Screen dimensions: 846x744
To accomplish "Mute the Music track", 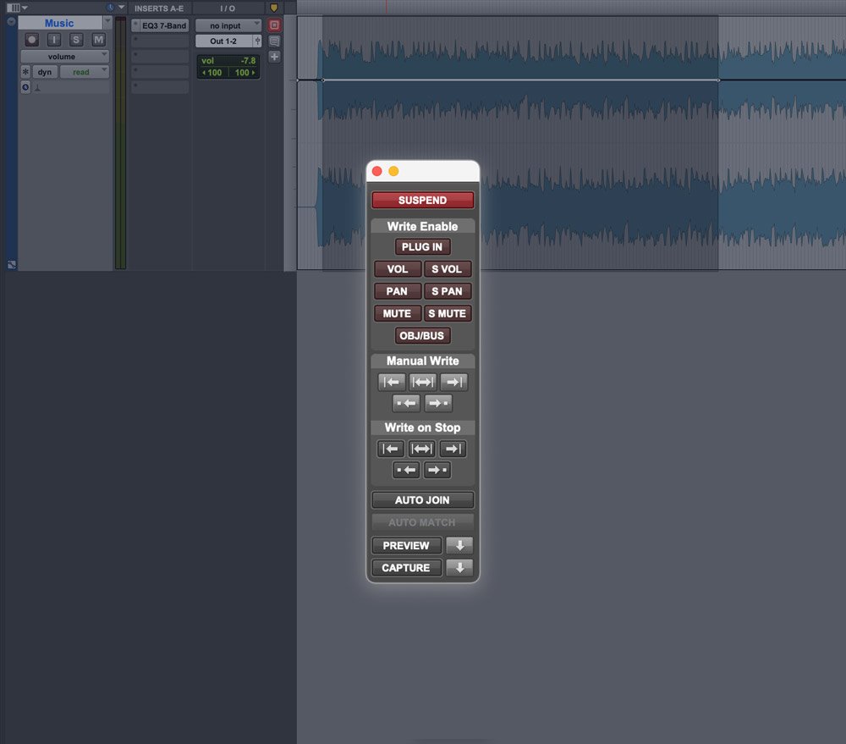I will (98, 40).
